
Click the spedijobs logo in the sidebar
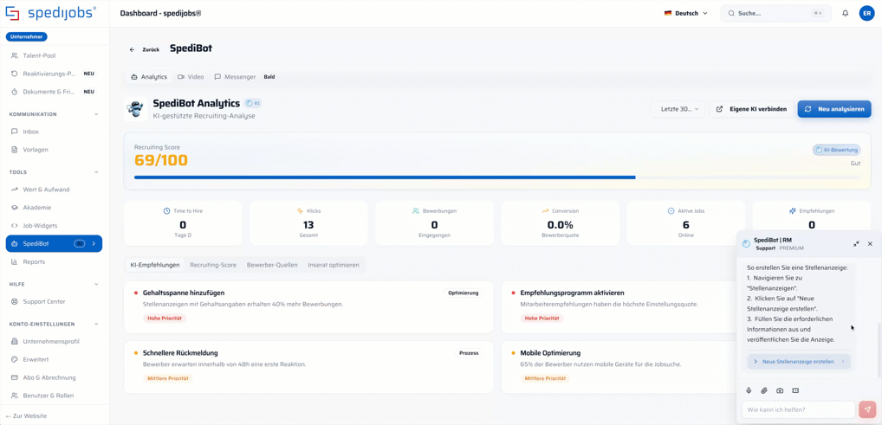(x=50, y=13)
